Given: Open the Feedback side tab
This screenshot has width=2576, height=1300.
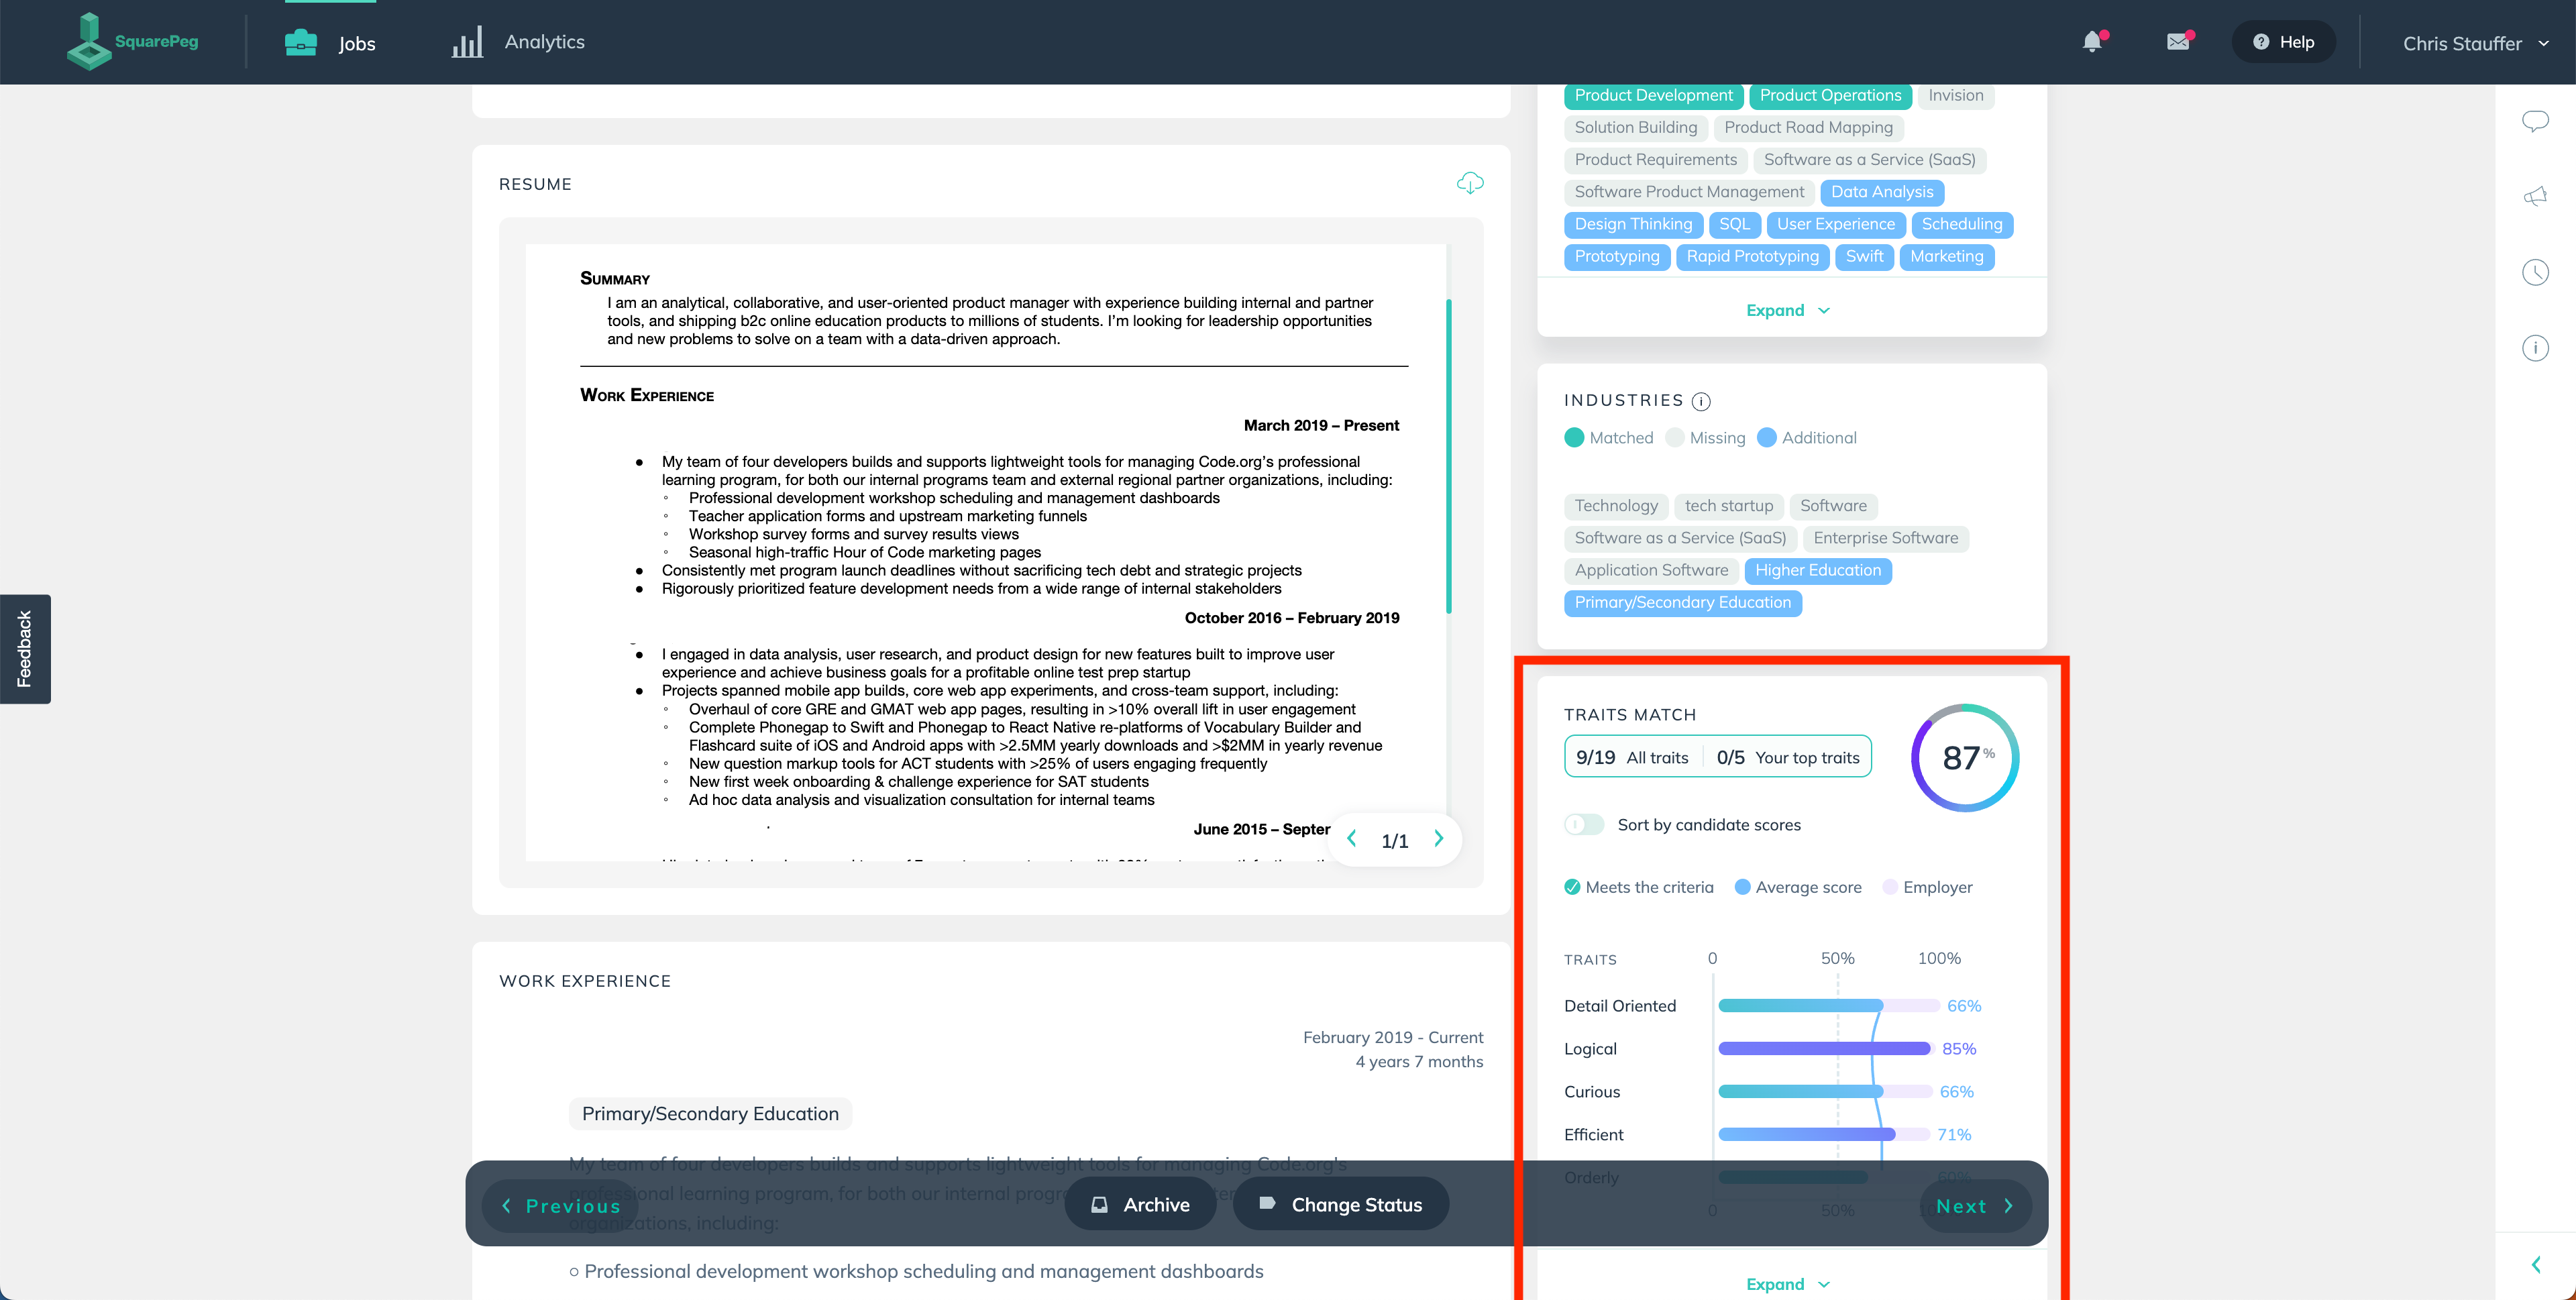Looking at the screenshot, I should coord(25,649).
